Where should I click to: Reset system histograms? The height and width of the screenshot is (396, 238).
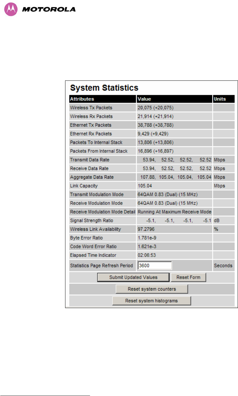click(x=151, y=301)
